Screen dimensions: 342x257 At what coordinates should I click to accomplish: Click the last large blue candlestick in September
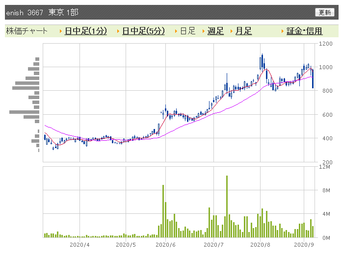tap(313, 78)
